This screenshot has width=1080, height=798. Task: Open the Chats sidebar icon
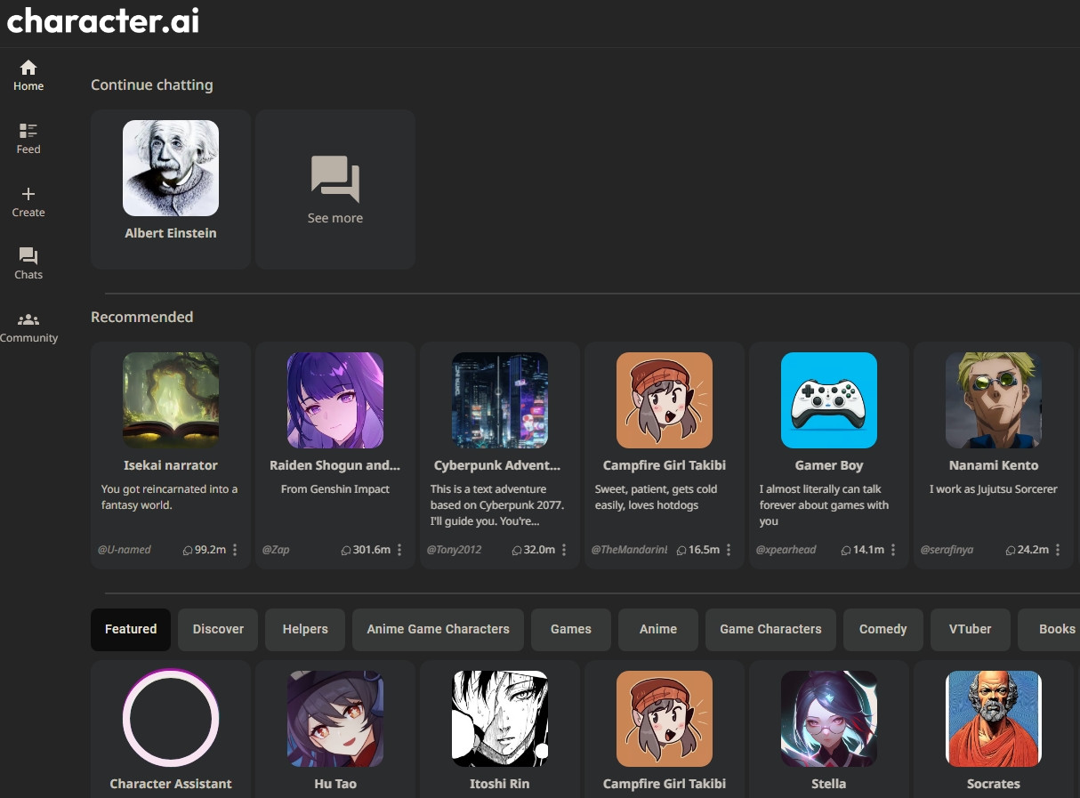[x=28, y=257]
